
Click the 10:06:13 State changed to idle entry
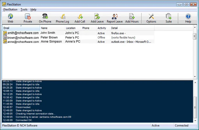point(21,91)
